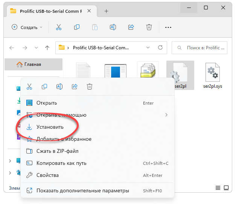This screenshot has width=236, height=204.
Task: Go up one folder level
Action: point(47,48)
